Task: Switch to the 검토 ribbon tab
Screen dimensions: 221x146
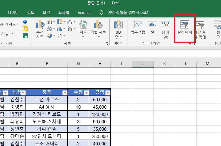Action: click(31, 13)
